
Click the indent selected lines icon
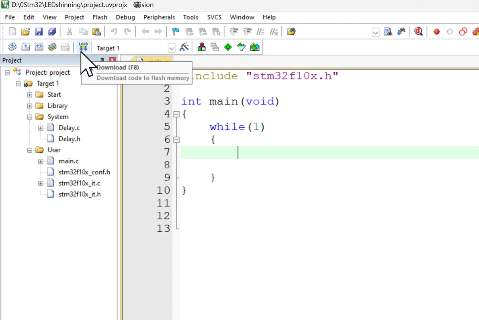[x=234, y=31]
